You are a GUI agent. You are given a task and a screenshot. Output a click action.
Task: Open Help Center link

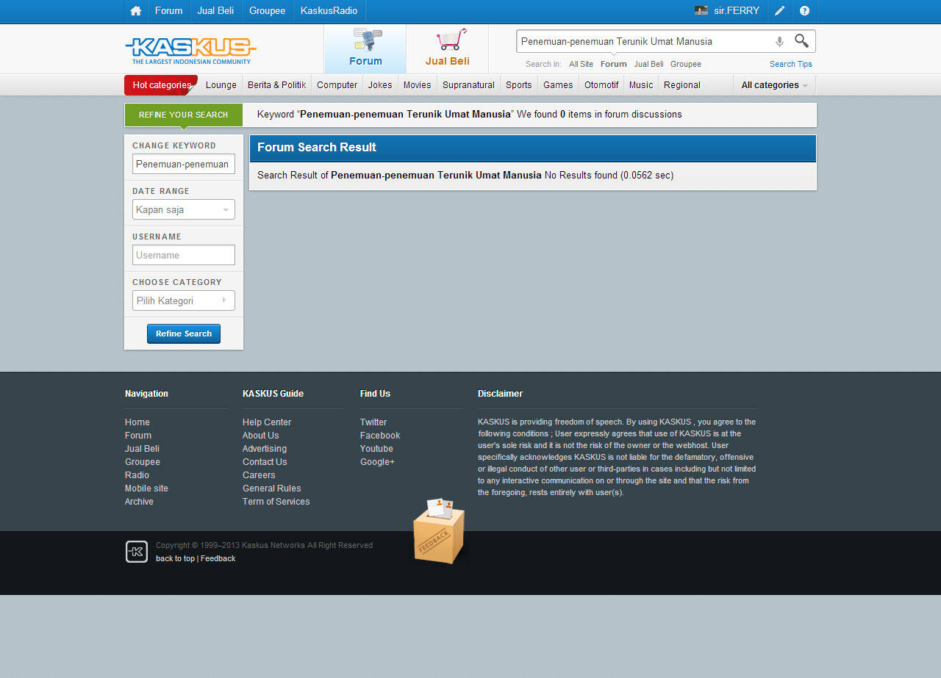coord(267,422)
